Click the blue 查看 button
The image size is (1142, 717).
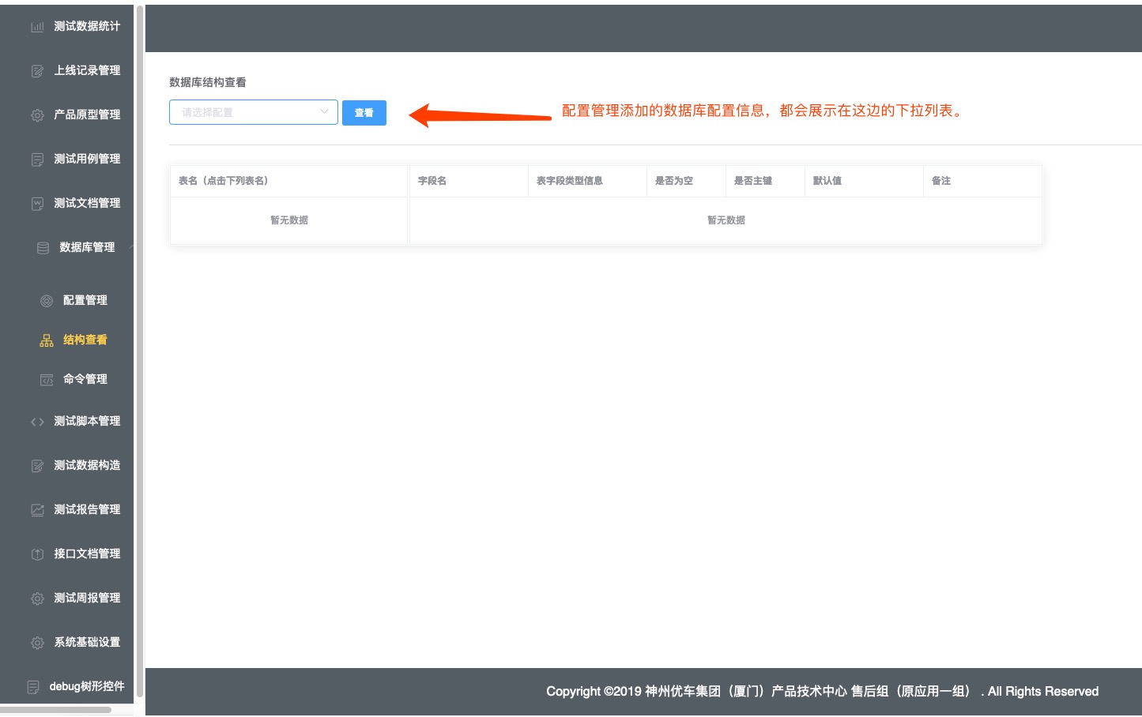coord(364,113)
